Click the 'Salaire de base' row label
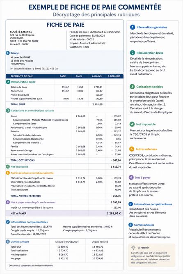The image size is (183, 274). coord(19,87)
